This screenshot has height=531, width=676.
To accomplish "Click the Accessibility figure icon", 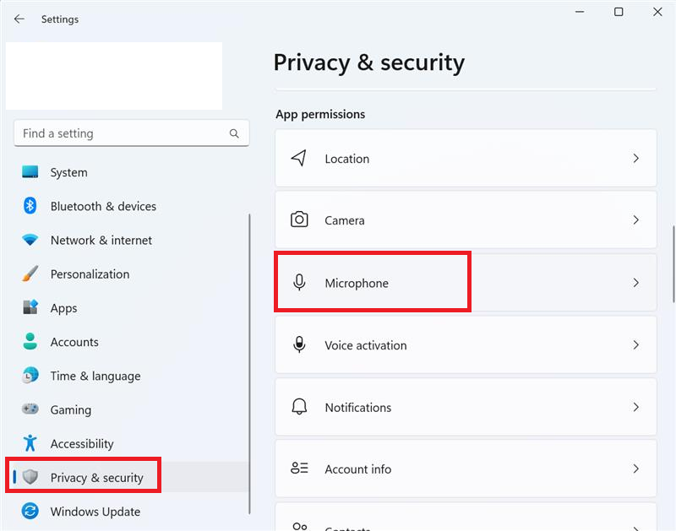I will pos(30,443).
